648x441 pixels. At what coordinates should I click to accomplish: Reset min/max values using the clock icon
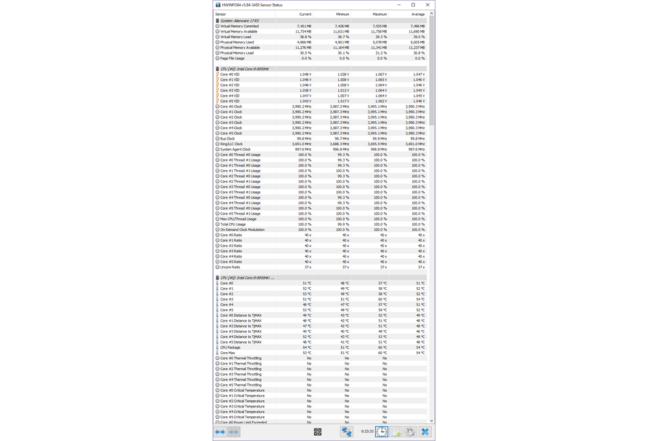[381, 431]
